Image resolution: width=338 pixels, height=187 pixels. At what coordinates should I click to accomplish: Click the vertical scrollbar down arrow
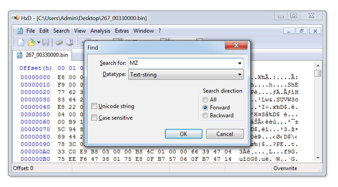click(317, 158)
